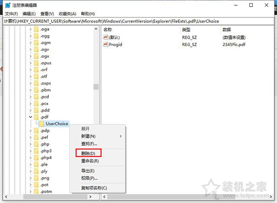This screenshot has height=203, width=277.
Task: Click the .ogg folder icon
Action: (36, 36)
